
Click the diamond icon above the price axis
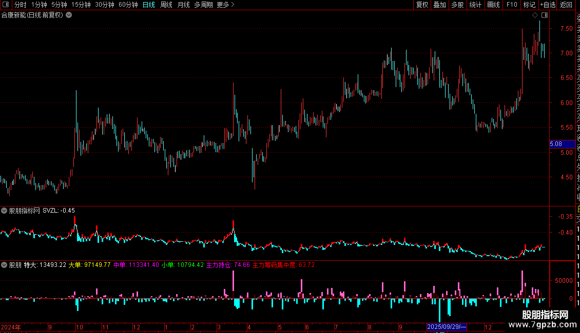pos(535,15)
